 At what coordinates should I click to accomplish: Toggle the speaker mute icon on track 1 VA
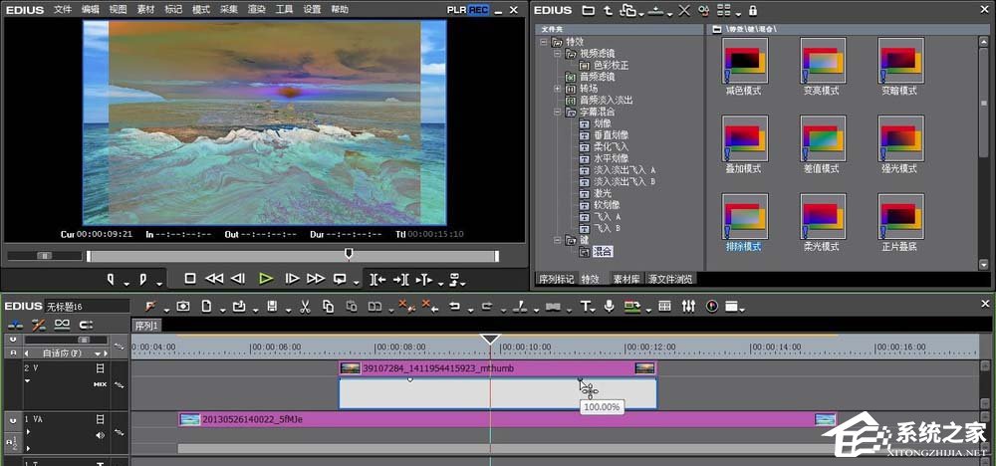click(100, 435)
